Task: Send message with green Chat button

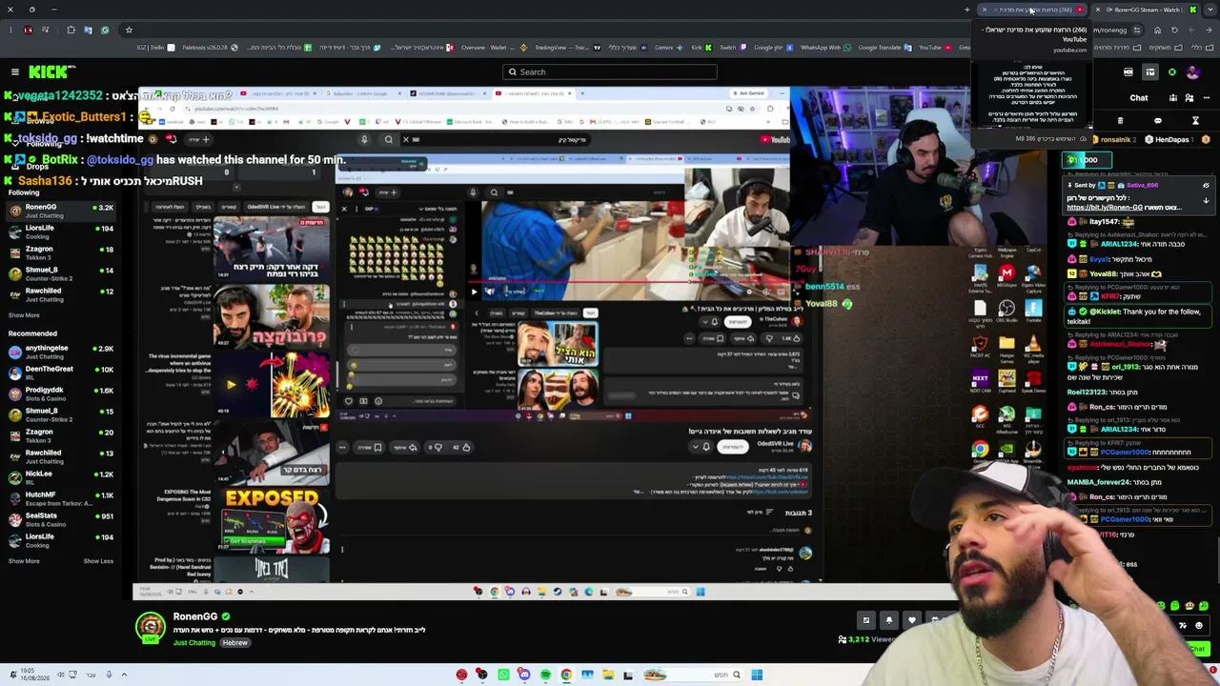Action: 1197,649
